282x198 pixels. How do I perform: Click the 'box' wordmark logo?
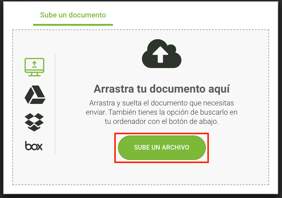pos(34,146)
